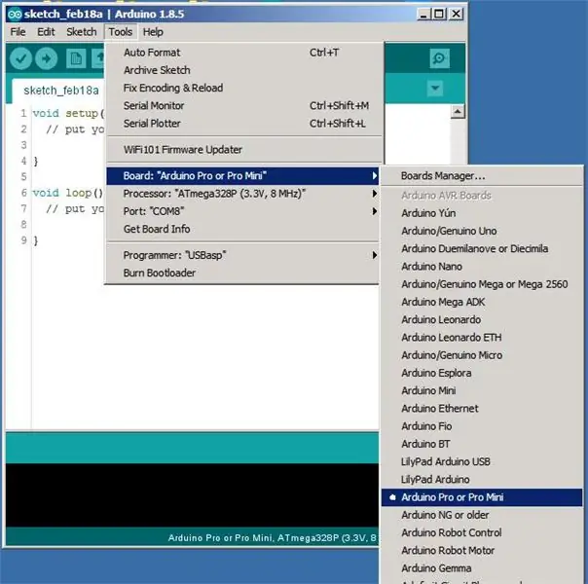Select LilyPad Arduino USB board

pyautogui.click(x=482, y=461)
